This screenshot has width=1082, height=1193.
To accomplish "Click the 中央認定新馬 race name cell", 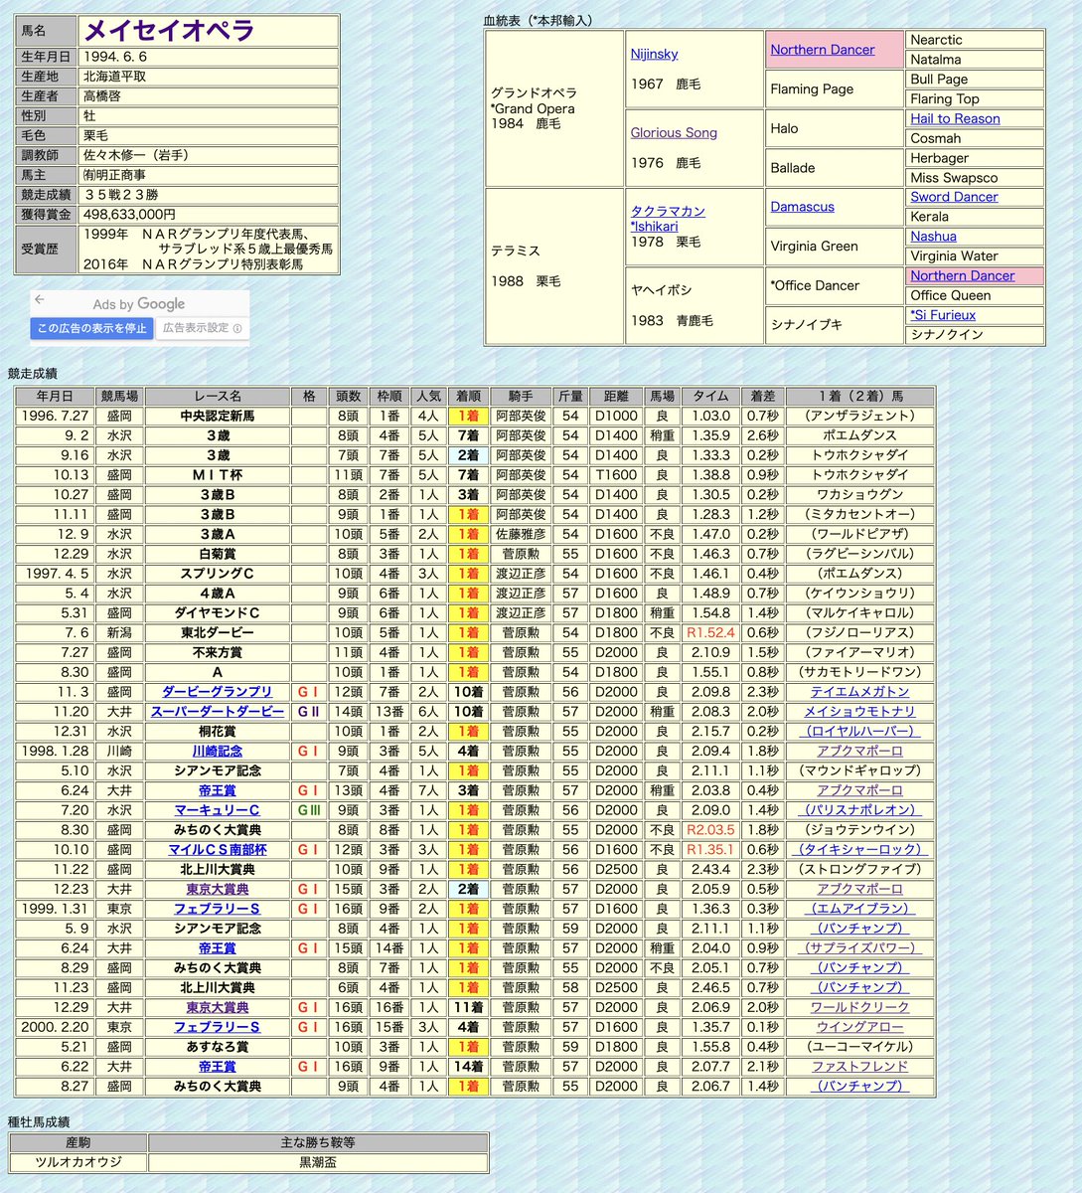I will 217,416.
